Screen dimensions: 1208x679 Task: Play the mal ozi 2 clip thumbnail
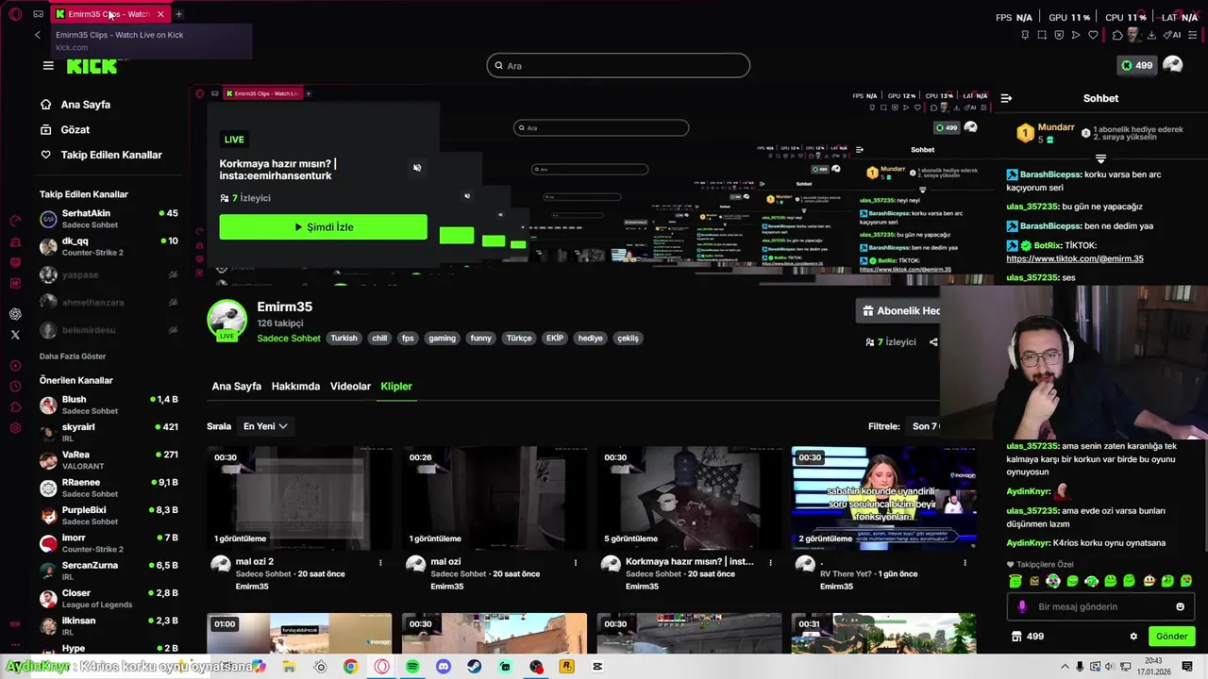coord(299,498)
